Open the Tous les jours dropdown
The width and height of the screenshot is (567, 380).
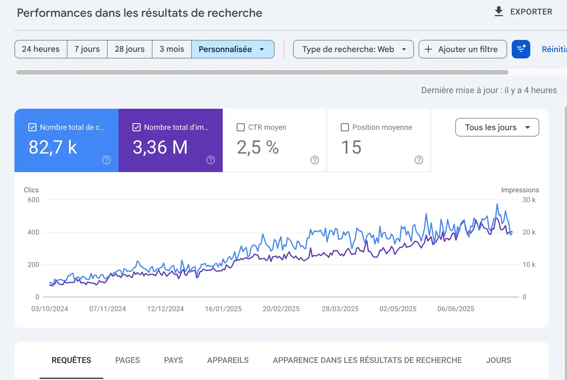click(497, 127)
